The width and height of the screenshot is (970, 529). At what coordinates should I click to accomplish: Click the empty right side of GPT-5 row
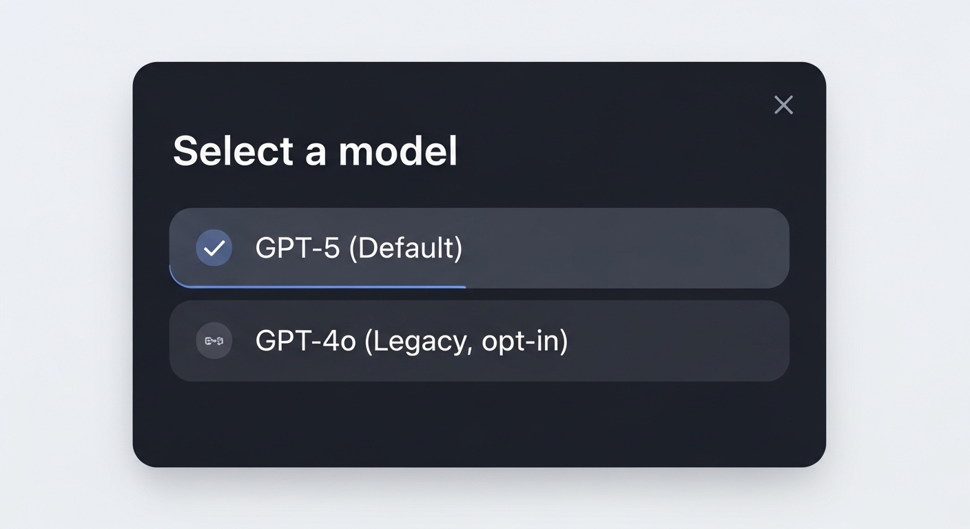(654, 248)
